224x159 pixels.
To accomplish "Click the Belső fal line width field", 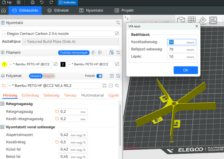I will pyautogui.click(x=73, y=156).
